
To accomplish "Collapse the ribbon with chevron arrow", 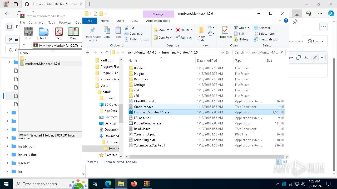I will pos(280,20).
